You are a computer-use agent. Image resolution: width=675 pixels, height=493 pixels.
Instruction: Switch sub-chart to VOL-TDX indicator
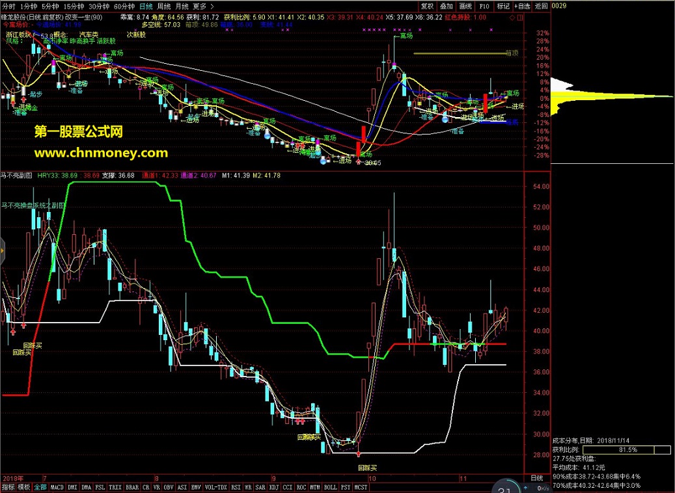click(216, 487)
